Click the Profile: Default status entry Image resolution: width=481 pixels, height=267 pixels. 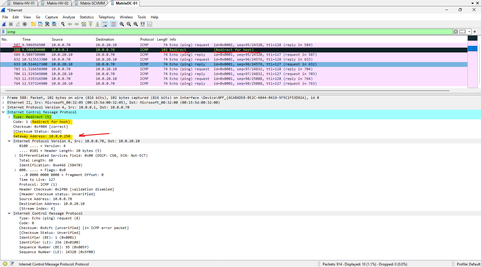[468, 264]
